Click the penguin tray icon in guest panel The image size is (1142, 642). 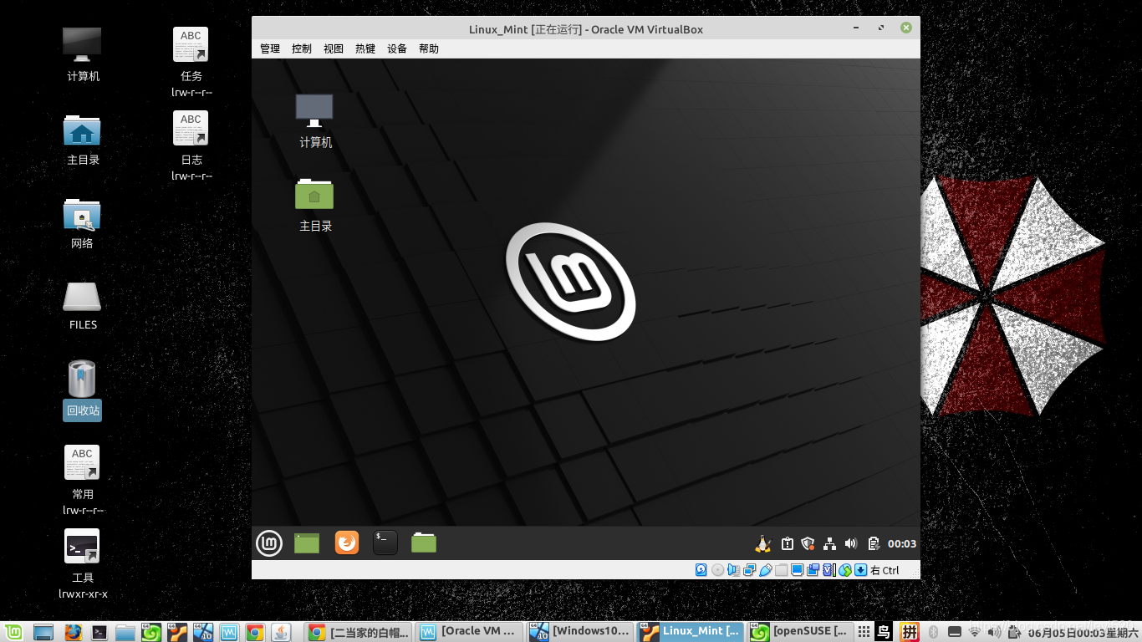[762, 544]
